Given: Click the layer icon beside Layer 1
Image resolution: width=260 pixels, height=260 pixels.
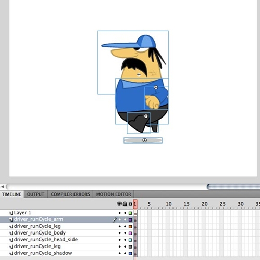Looking at the screenshot, I should point(11,213).
